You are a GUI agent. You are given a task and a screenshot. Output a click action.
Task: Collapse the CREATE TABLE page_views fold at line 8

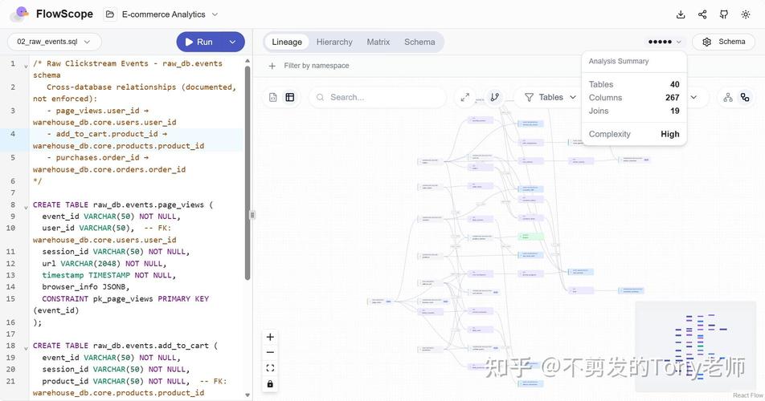click(x=26, y=207)
